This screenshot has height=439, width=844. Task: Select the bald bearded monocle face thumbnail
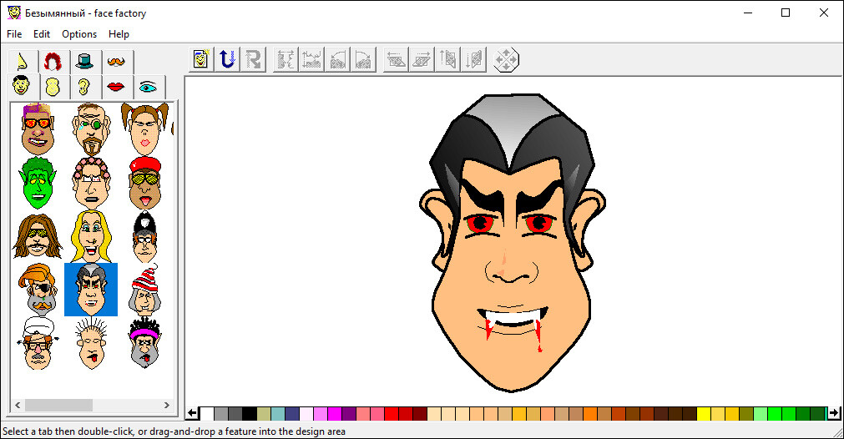[91, 129]
